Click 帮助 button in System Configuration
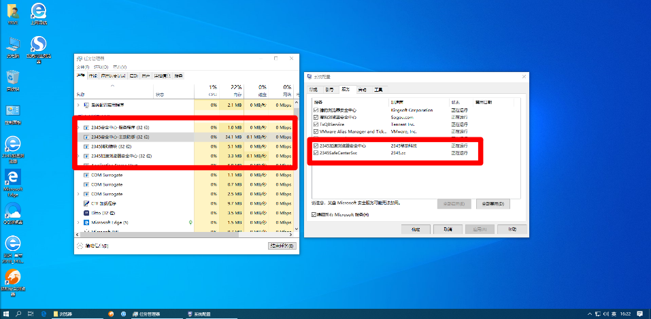 click(512, 229)
